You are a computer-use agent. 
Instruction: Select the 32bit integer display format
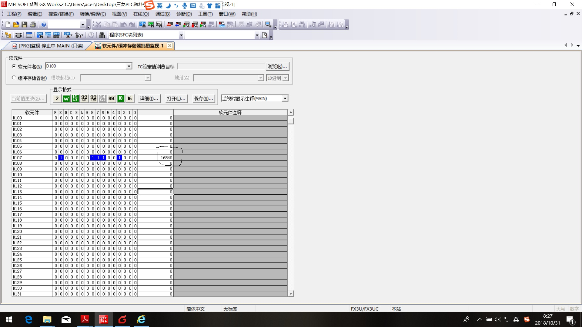84,98
